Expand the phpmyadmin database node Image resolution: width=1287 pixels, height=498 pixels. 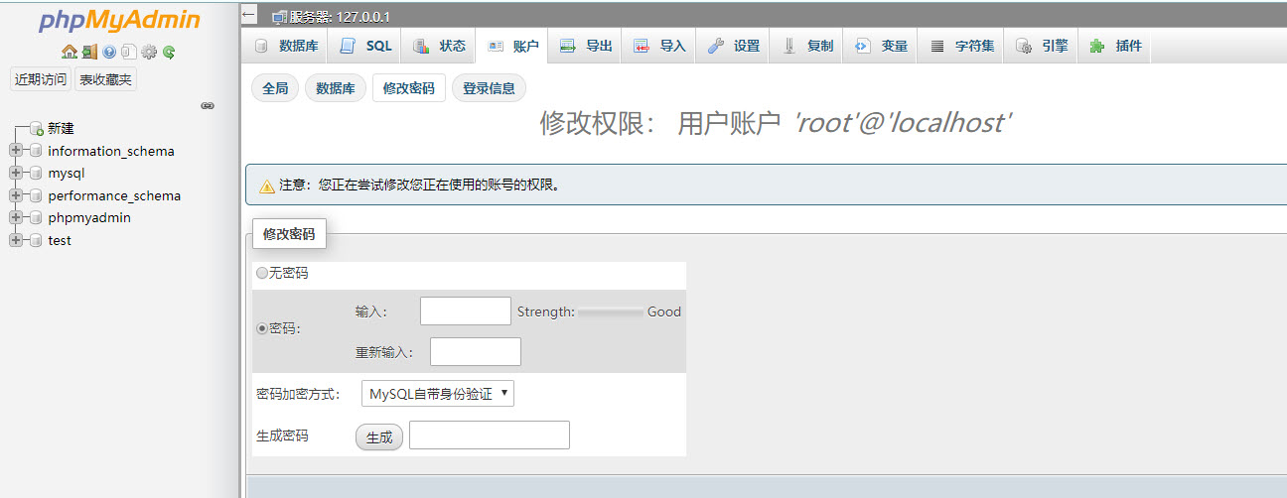[16, 217]
